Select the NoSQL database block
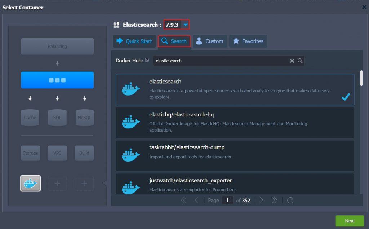Screen dimensions: 369x229 pyautogui.click(x=84, y=118)
